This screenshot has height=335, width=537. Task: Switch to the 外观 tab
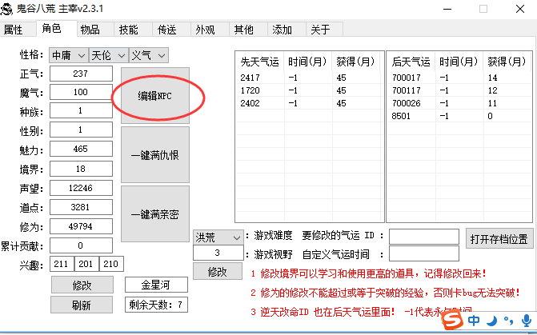tap(210, 30)
